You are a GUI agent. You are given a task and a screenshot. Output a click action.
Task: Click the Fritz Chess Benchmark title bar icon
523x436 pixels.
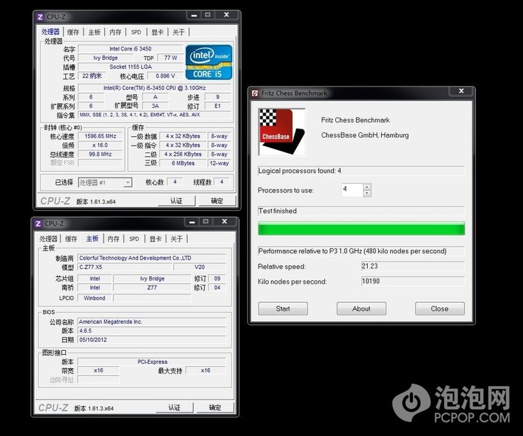click(255, 93)
